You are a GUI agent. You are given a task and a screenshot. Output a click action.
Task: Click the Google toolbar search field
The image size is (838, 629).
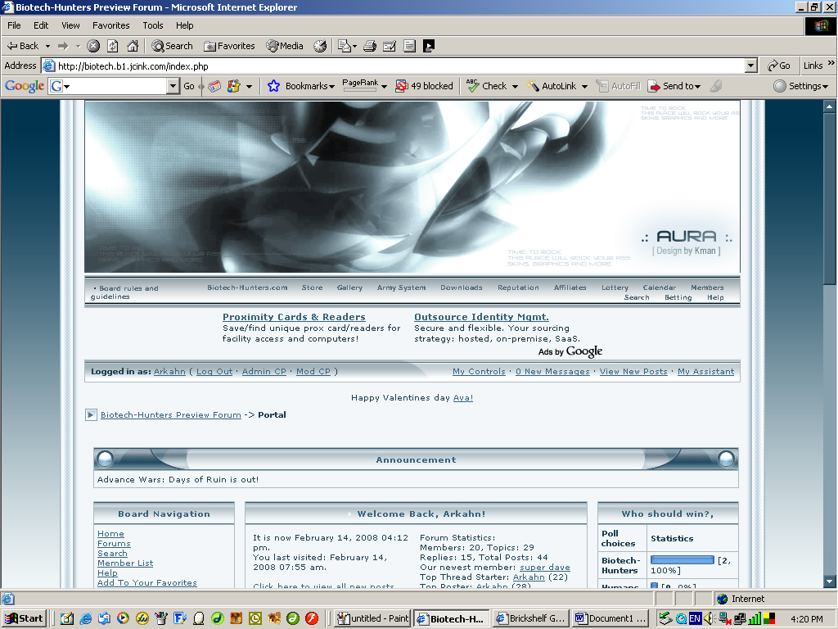[115, 85]
